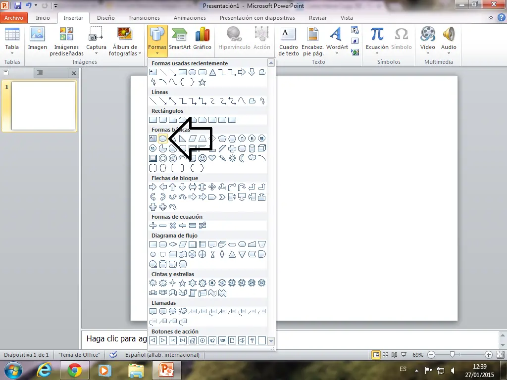Screen dimensions: 507x380
Task: Open the Transiciones tab
Action: [x=144, y=18]
